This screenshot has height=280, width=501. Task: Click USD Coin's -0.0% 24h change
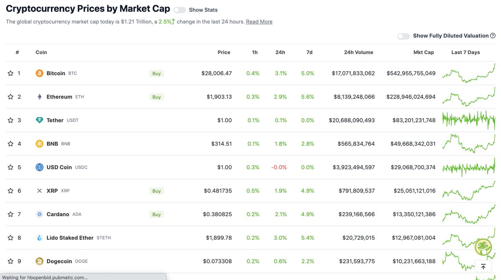point(279,167)
